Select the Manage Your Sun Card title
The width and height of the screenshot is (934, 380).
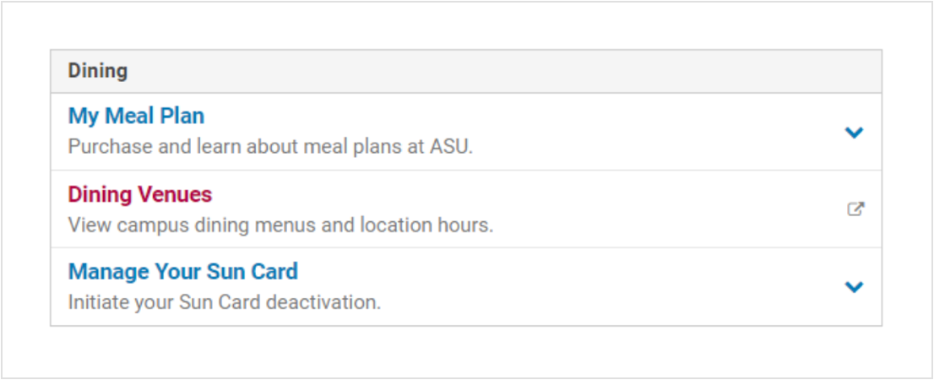click(183, 272)
